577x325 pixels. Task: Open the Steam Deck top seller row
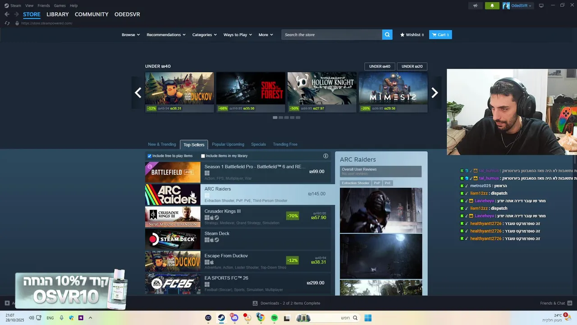point(238,239)
